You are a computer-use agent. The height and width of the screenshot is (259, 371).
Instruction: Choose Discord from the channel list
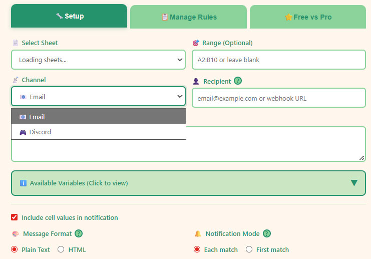(99, 132)
